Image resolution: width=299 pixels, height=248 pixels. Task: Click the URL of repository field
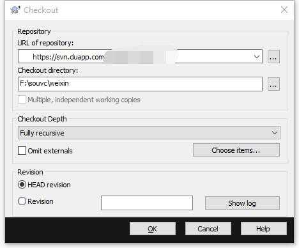(140, 56)
